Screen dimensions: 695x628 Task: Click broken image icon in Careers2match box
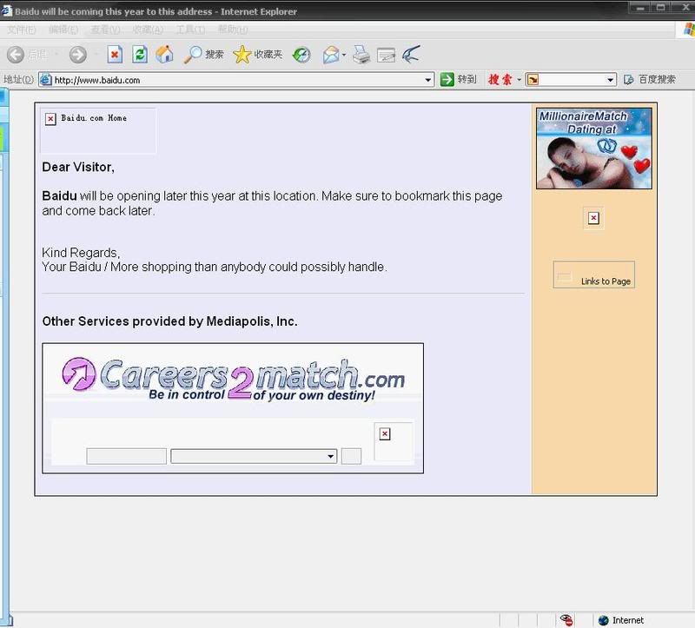point(385,434)
